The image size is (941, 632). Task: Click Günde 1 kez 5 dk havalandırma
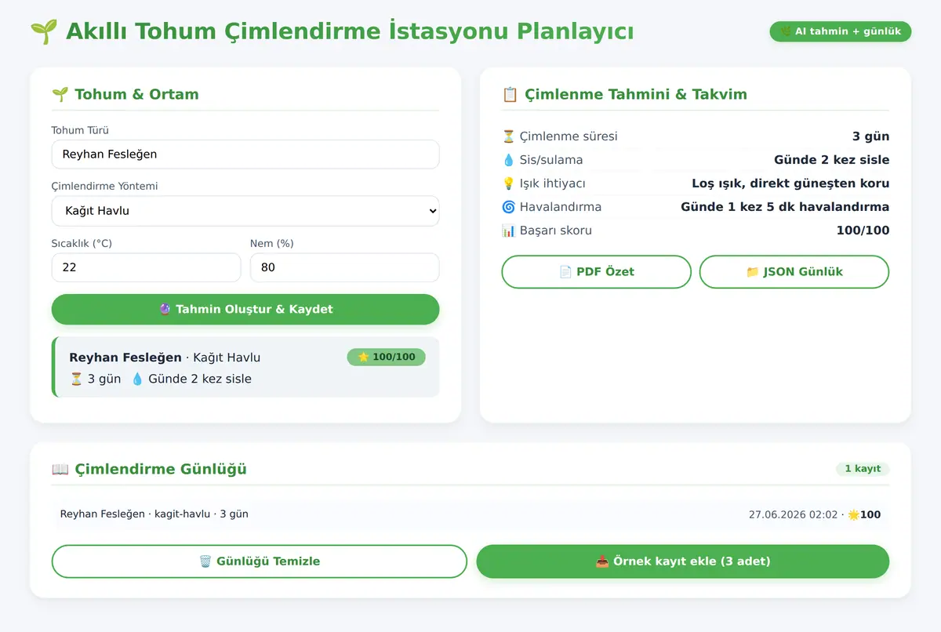(785, 207)
